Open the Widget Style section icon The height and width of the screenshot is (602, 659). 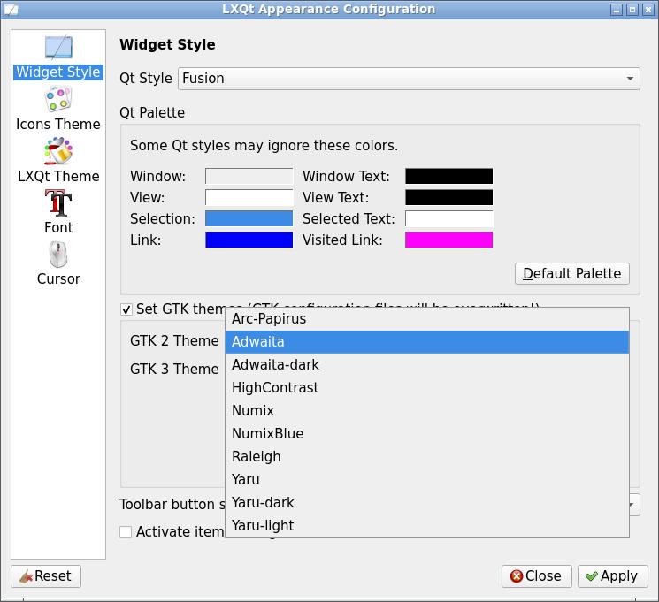[58, 50]
